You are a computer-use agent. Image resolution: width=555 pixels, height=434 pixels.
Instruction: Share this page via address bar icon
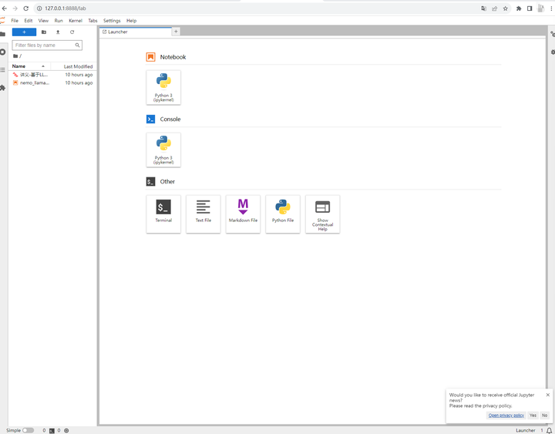pyautogui.click(x=494, y=8)
